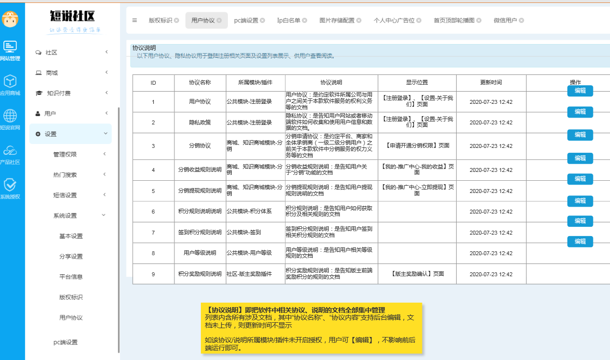The width and height of the screenshot is (610, 360).
Task: Click the 短说社区 logo
Action: [x=73, y=16]
